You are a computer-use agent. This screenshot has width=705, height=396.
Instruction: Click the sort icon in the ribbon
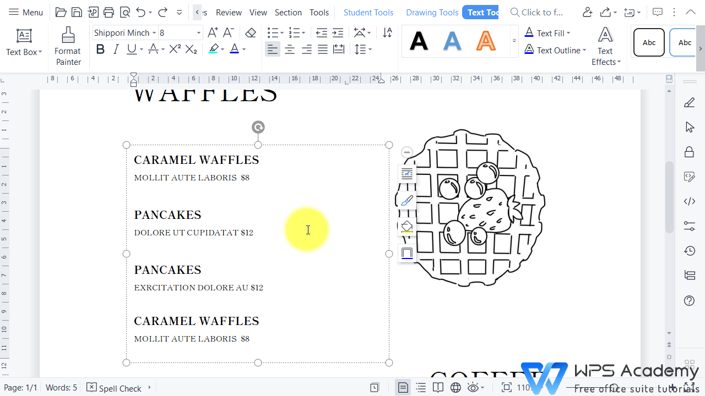tap(387, 33)
